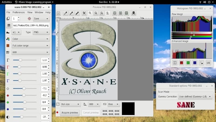The width and height of the screenshot is (216, 122).
Task: Click the autoselect scan area icon
Action: 114,13
